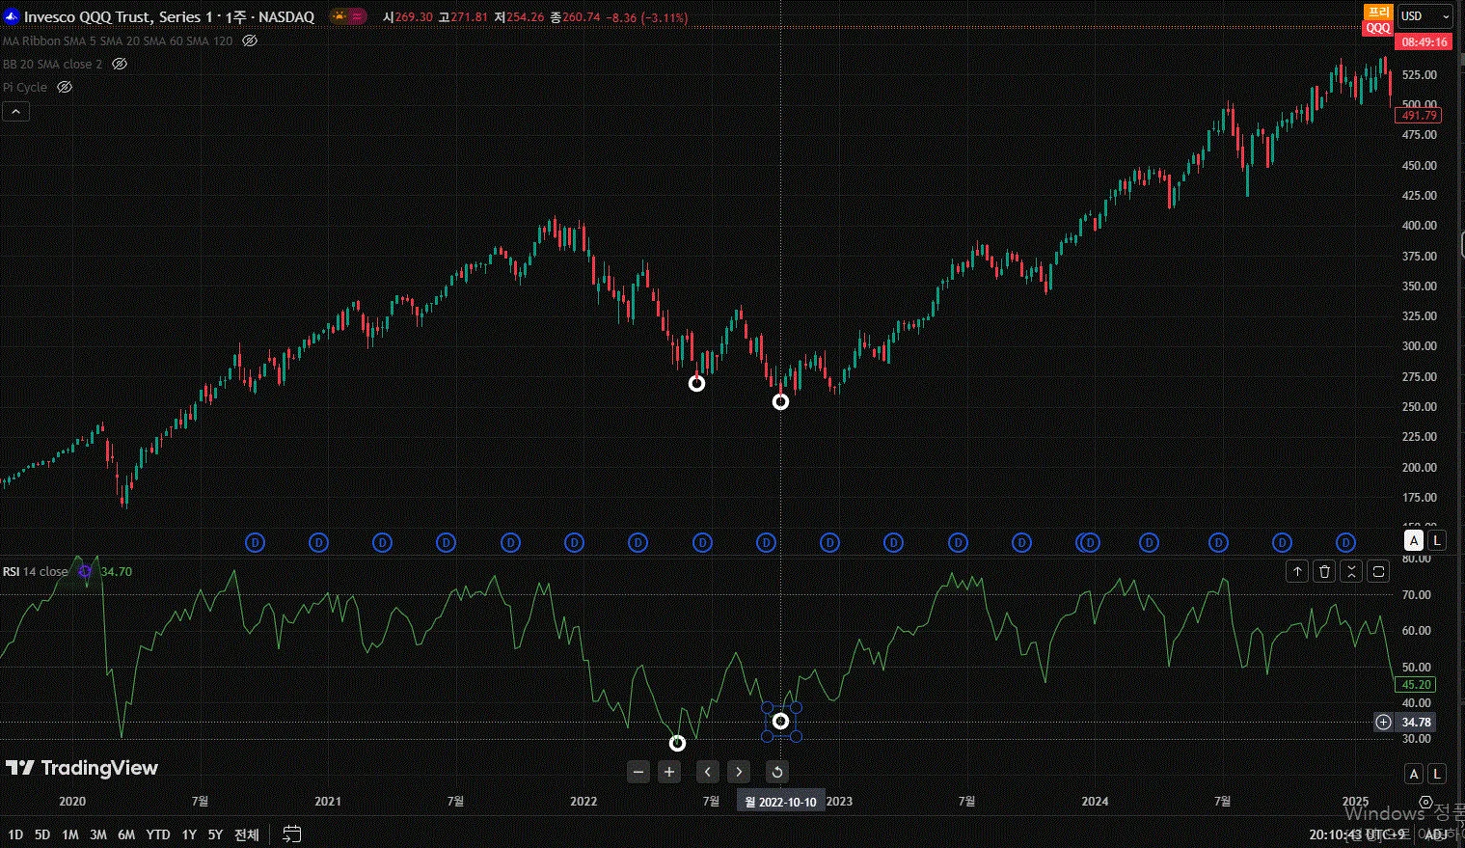Click the 70.00 label on the RSI axis
The width and height of the screenshot is (1465, 848).
pyautogui.click(x=1417, y=595)
